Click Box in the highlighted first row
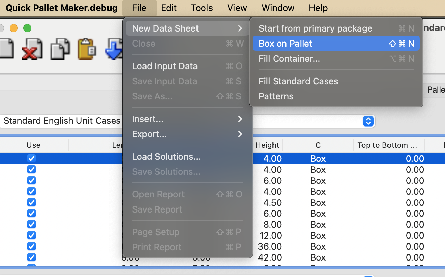 [318, 159]
